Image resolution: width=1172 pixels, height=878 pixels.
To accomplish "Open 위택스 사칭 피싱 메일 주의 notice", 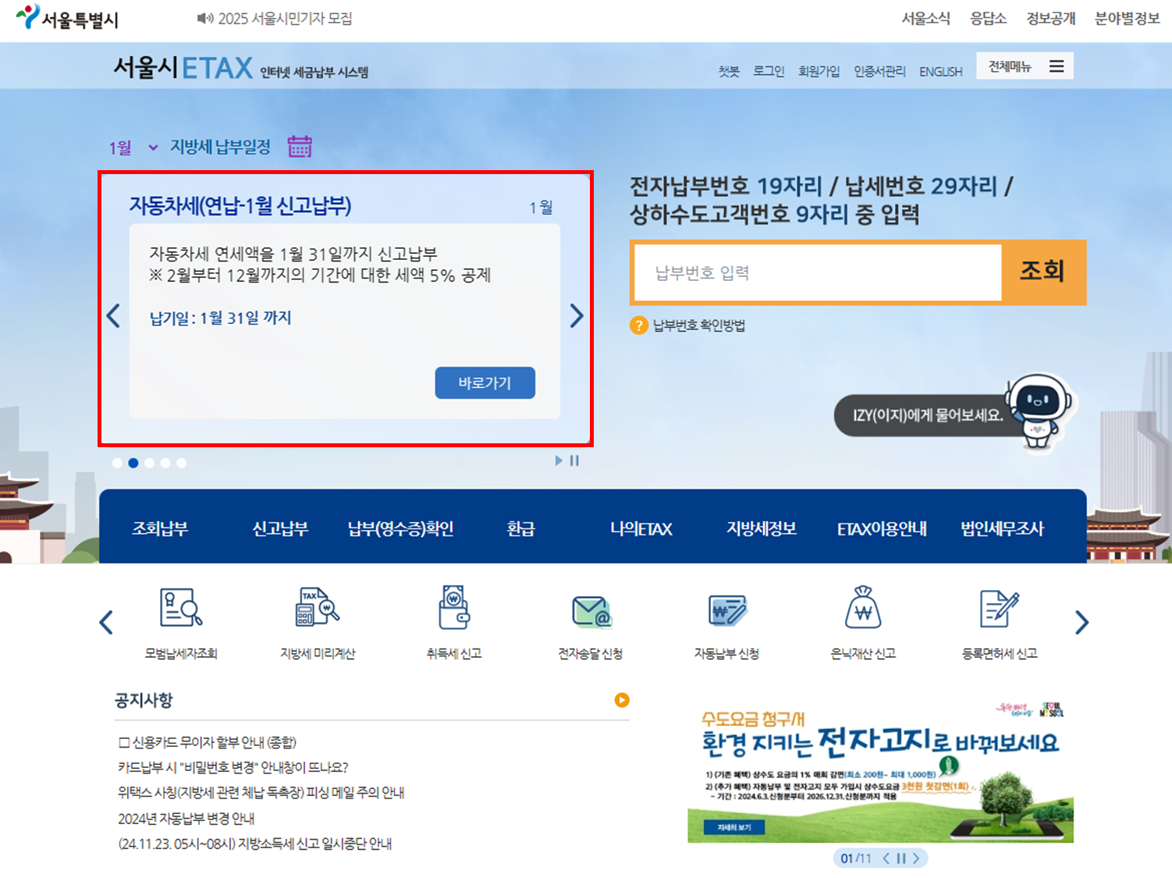I will (261, 792).
